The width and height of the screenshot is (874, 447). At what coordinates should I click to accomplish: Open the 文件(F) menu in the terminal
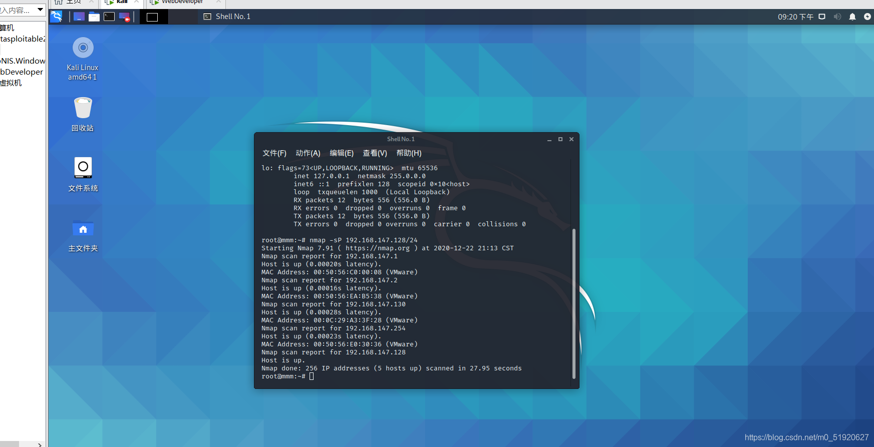pyautogui.click(x=274, y=153)
